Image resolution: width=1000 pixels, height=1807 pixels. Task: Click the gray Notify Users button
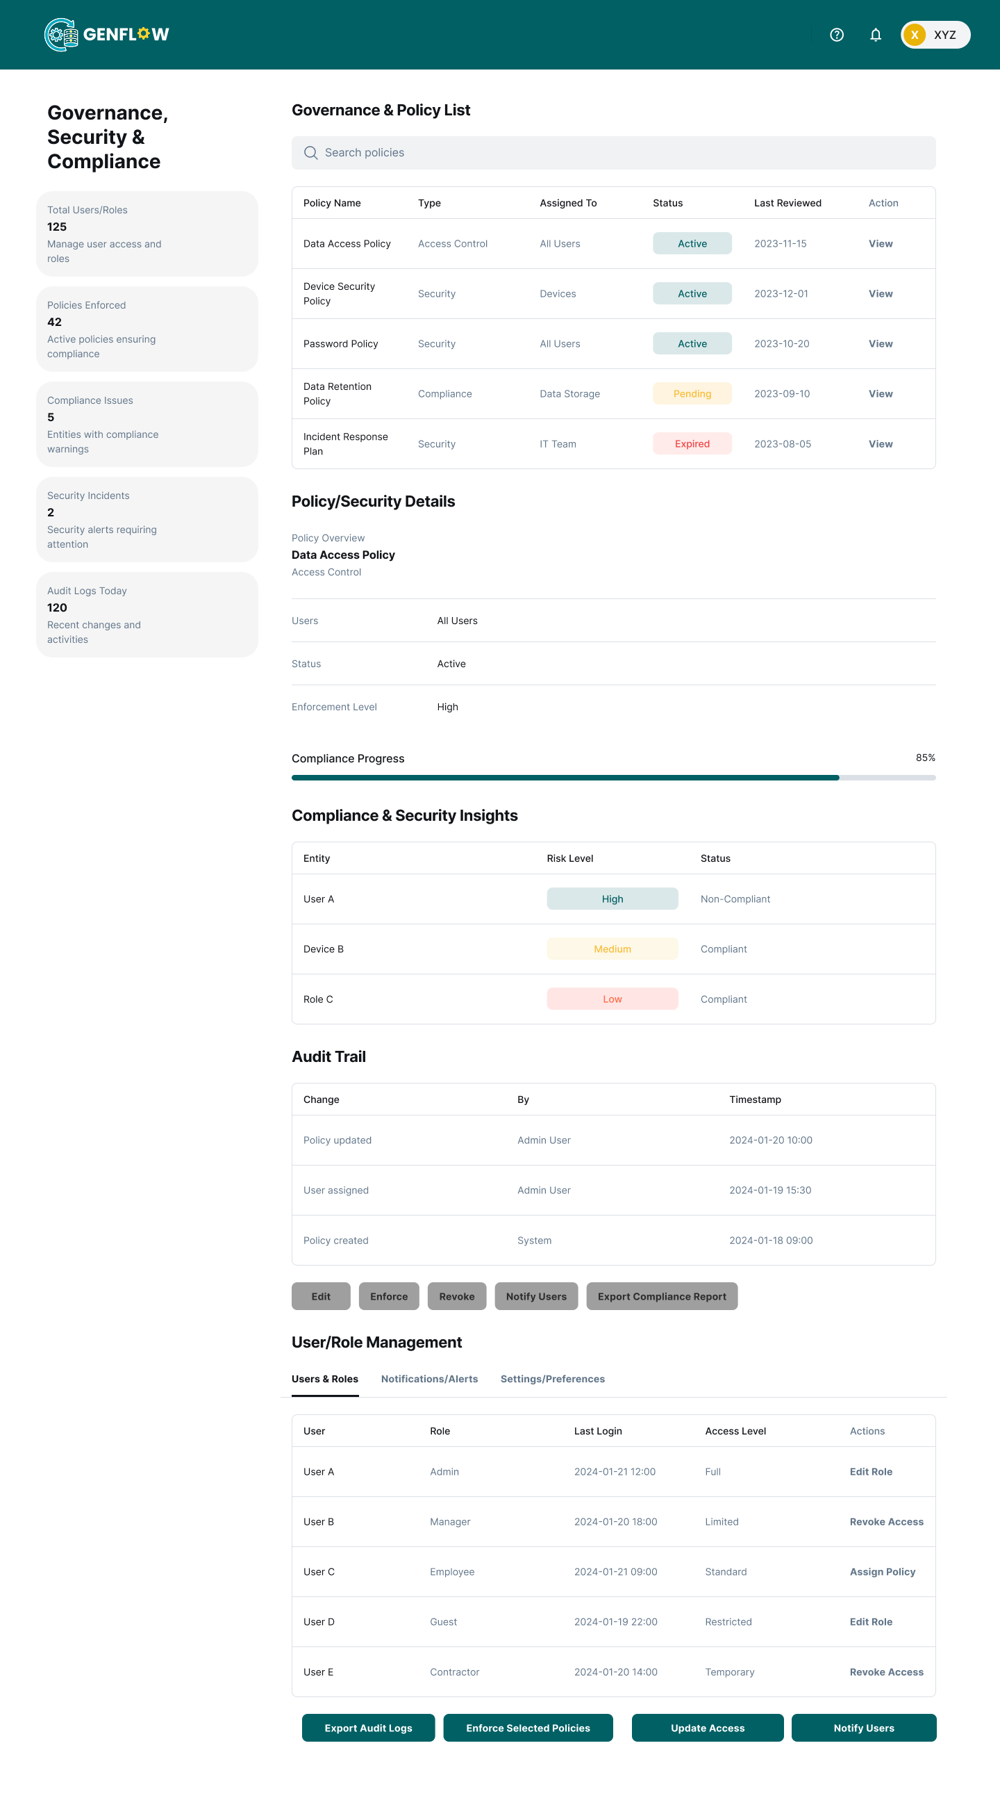pos(536,1296)
